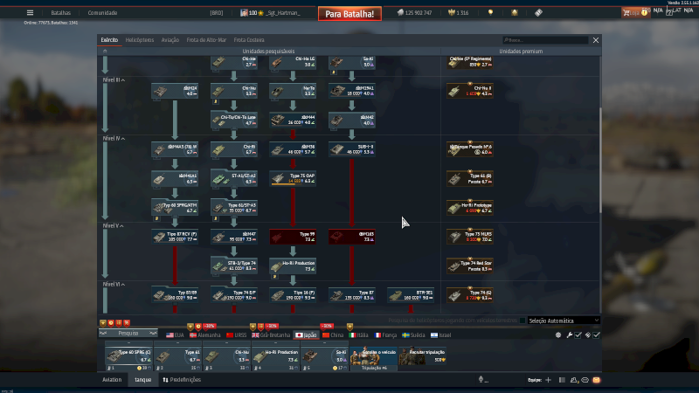Select the STB-2/Type 74 group
699x393 pixels.
[233, 266]
